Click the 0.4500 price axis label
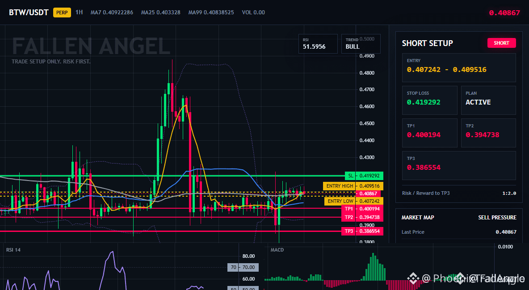529x290 pixels. click(367, 124)
